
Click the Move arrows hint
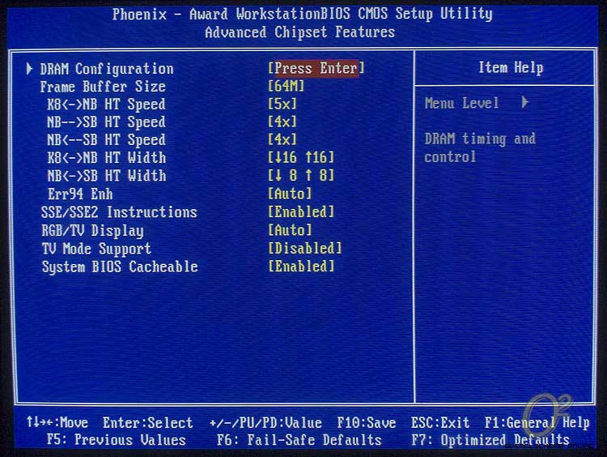coord(57,422)
